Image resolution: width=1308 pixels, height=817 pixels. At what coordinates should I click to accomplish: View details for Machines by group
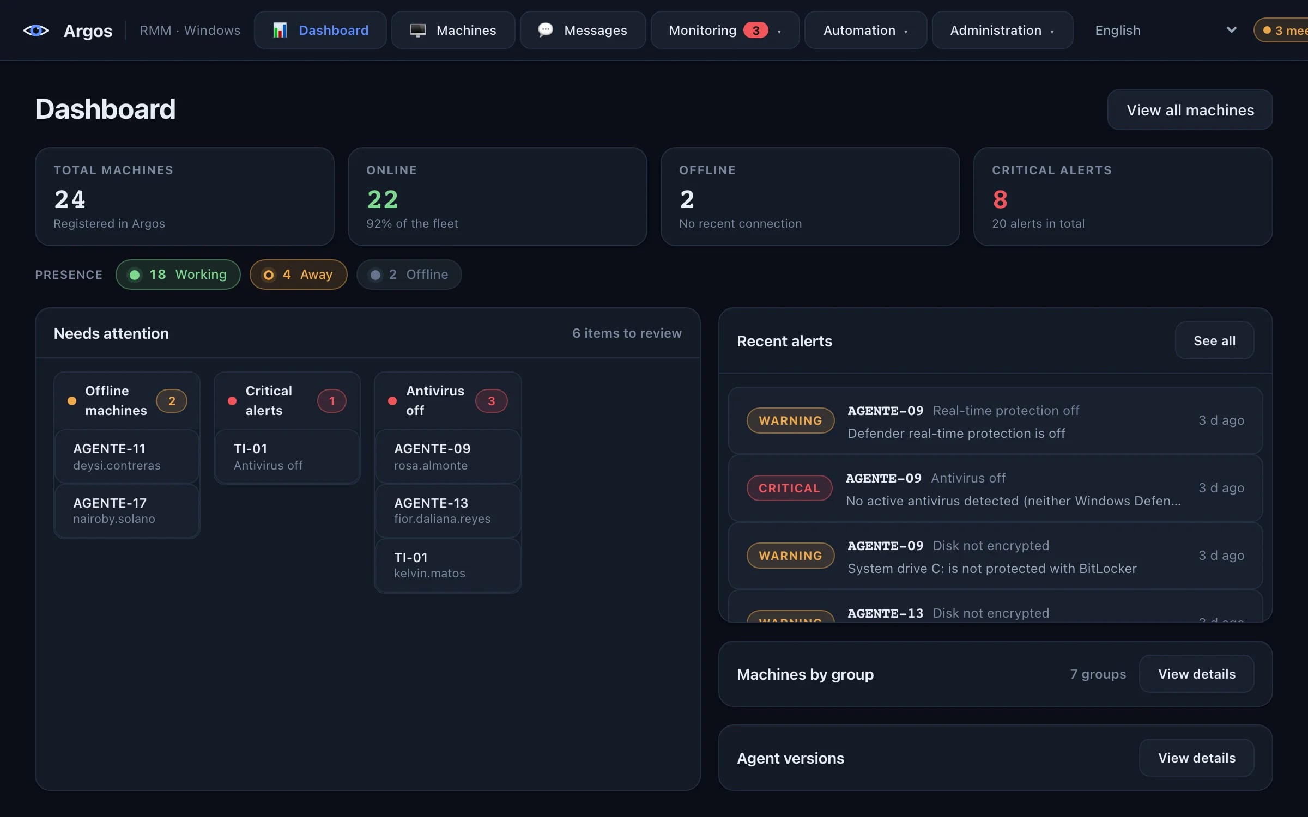(1196, 674)
